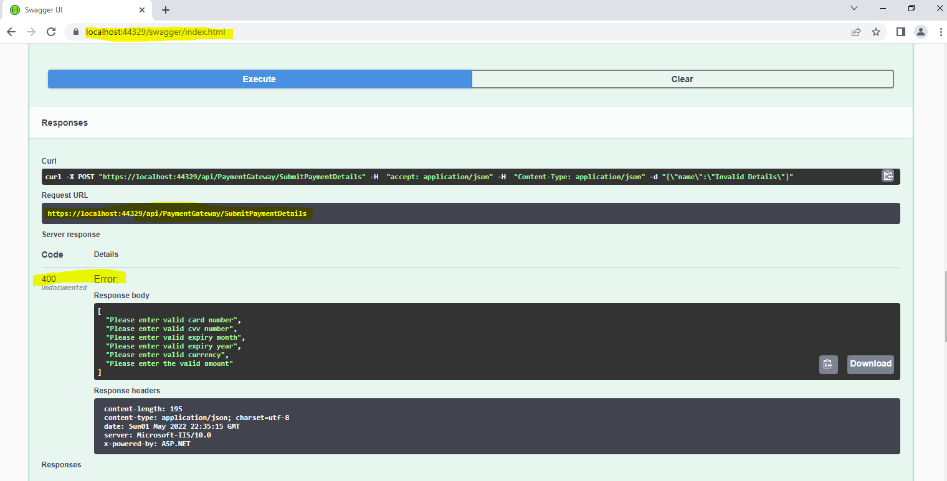The width and height of the screenshot is (947, 481).
Task: Open the browser profile avatar
Action: [920, 32]
